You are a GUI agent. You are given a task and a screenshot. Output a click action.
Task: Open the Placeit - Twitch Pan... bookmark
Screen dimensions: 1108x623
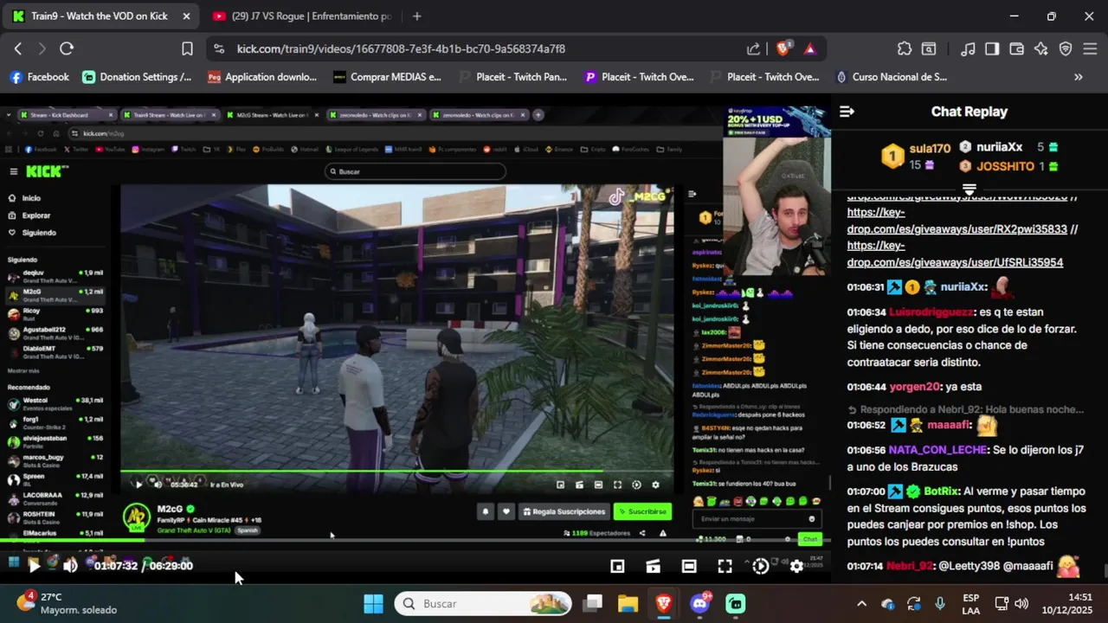click(512, 77)
